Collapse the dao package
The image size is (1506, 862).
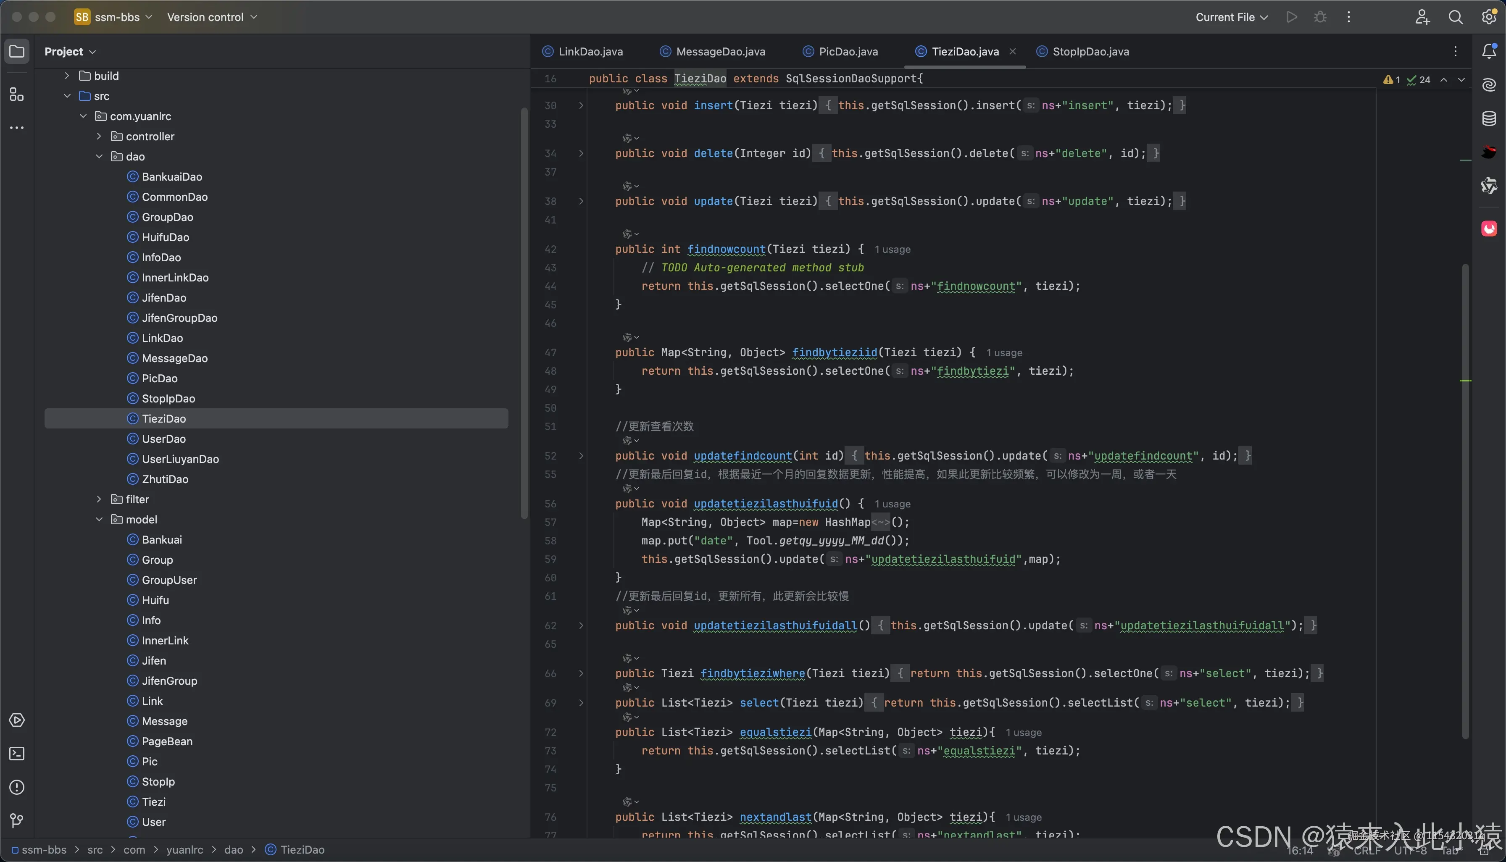coord(99,156)
